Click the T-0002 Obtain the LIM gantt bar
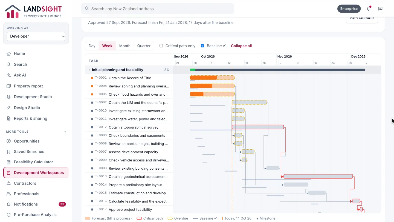This screenshot has height=222, width=394. [x=249, y=102]
